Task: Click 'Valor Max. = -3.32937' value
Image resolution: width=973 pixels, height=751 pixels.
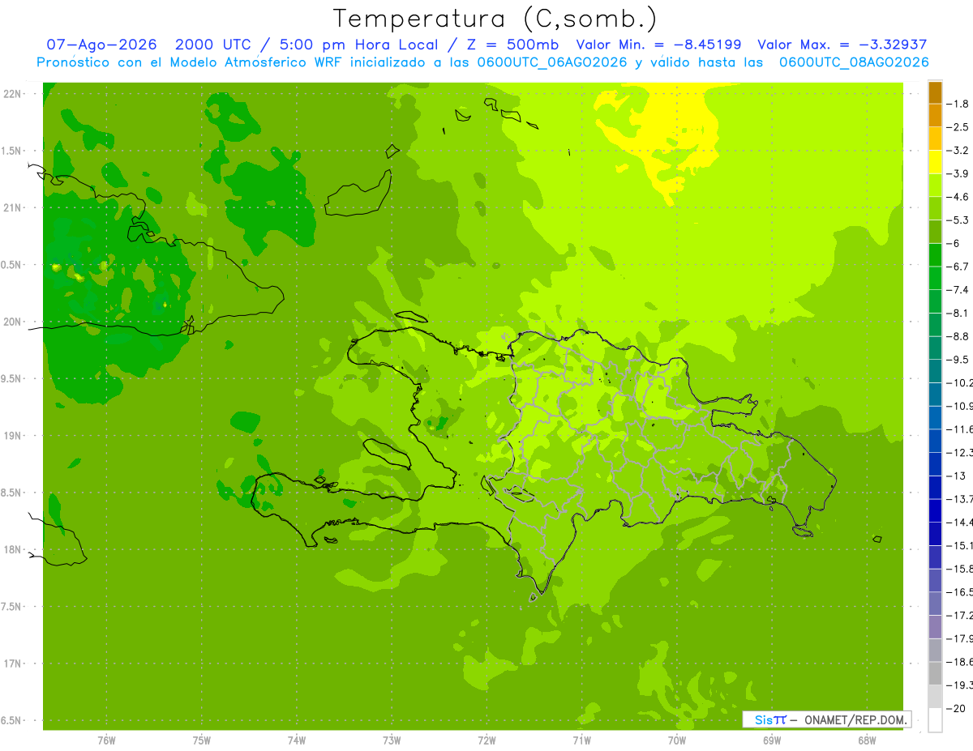Action: (x=842, y=45)
